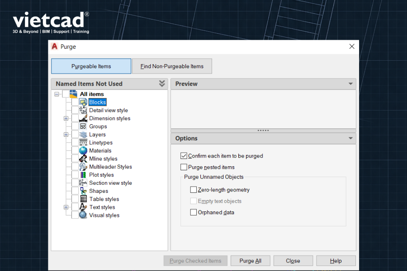This screenshot has height=271, width=407.
Task: Collapse the Preview panel arrow
Action: click(x=350, y=84)
